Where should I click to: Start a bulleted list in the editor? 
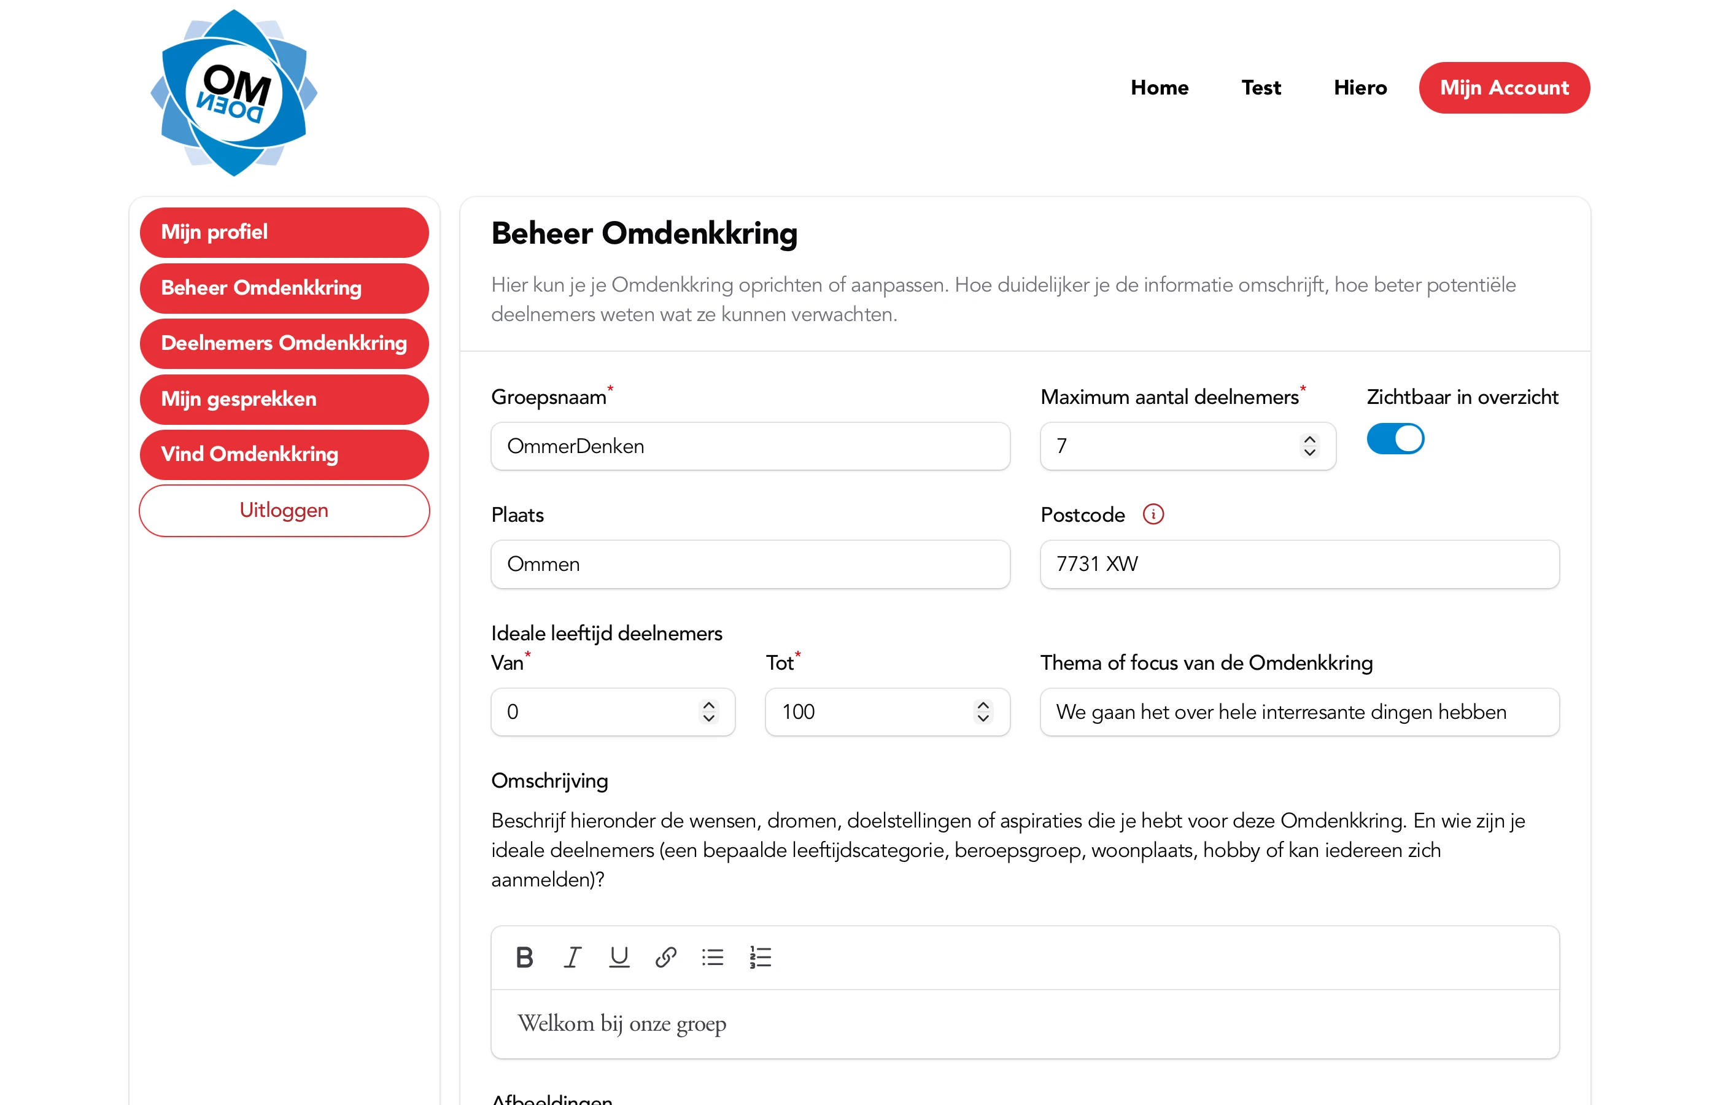tap(712, 957)
